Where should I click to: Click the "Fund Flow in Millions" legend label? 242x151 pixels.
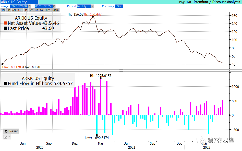point(30,83)
